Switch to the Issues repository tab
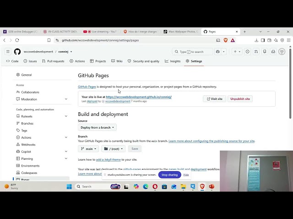This screenshot has height=219, width=293. point(30,61)
